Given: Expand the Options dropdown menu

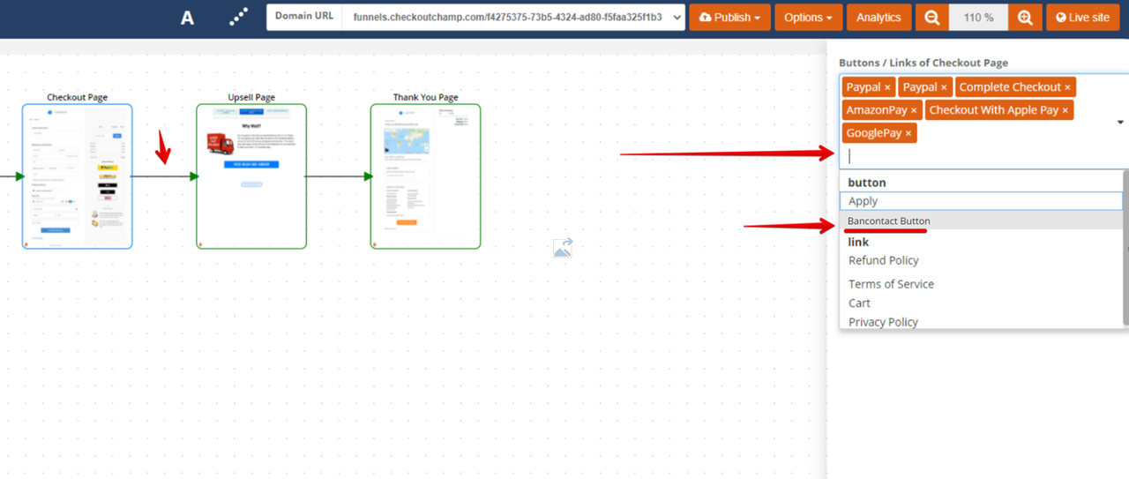Looking at the screenshot, I should pyautogui.click(x=808, y=18).
